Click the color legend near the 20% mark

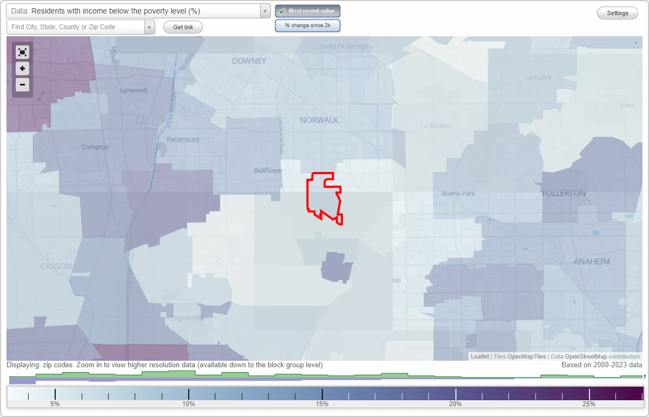click(x=455, y=394)
